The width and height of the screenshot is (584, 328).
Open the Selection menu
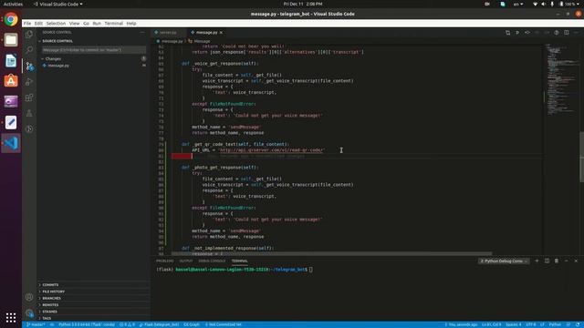click(x=56, y=23)
